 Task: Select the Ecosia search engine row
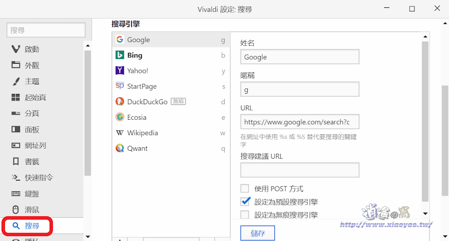coord(171,117)
